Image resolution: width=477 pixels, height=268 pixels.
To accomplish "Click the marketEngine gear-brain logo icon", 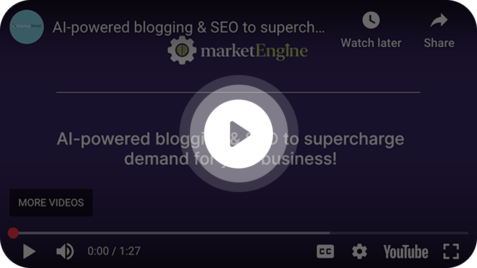I will pyautogui.click(x=182, y=50).
